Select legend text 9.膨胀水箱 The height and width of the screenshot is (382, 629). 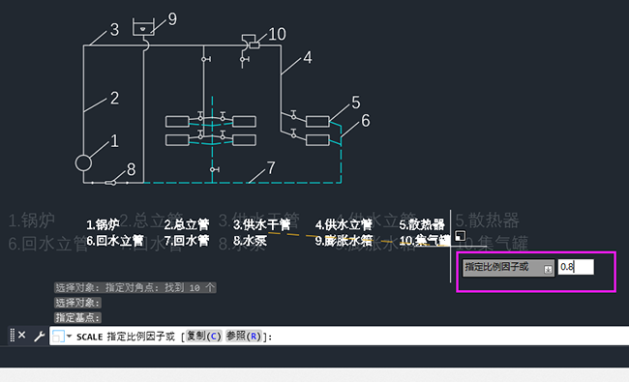pos(344,241)
